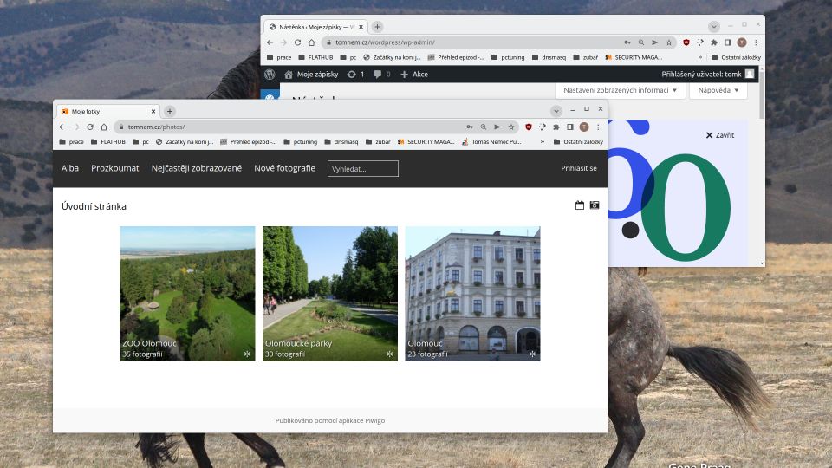Screen dimensions: 832x468
Task: Open the extensions puzzle icon in the Moje fotky window
Action: pos(556,127)
